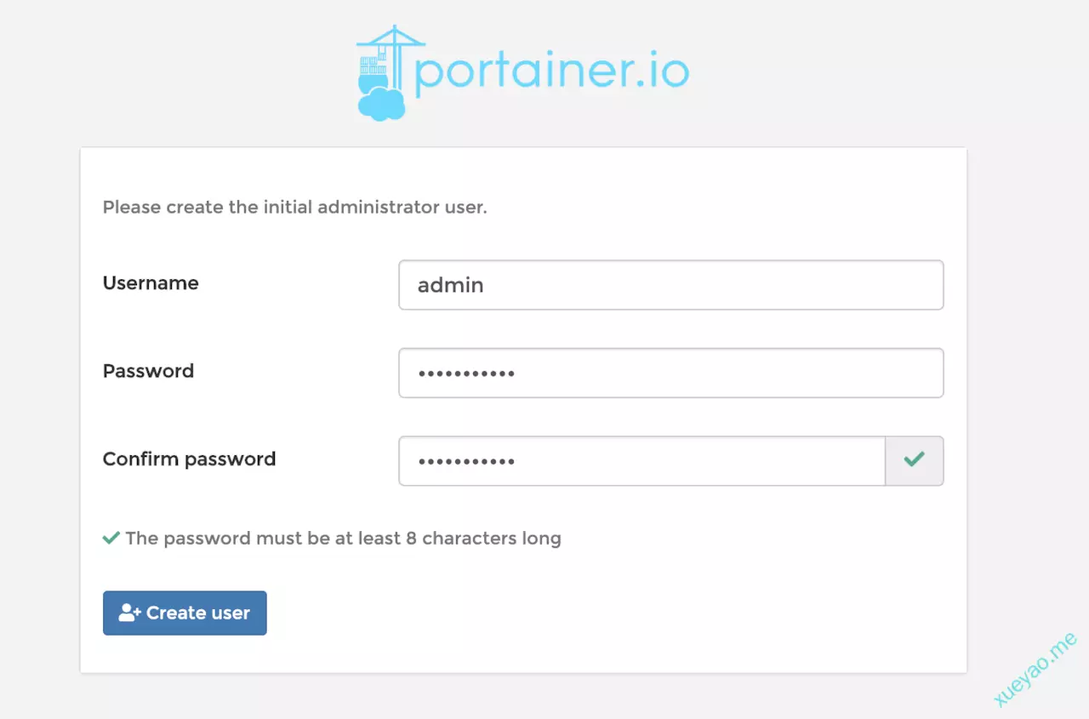Focus the Password input field
Viewport: 1089px width, 719px height.
(670, 373)
